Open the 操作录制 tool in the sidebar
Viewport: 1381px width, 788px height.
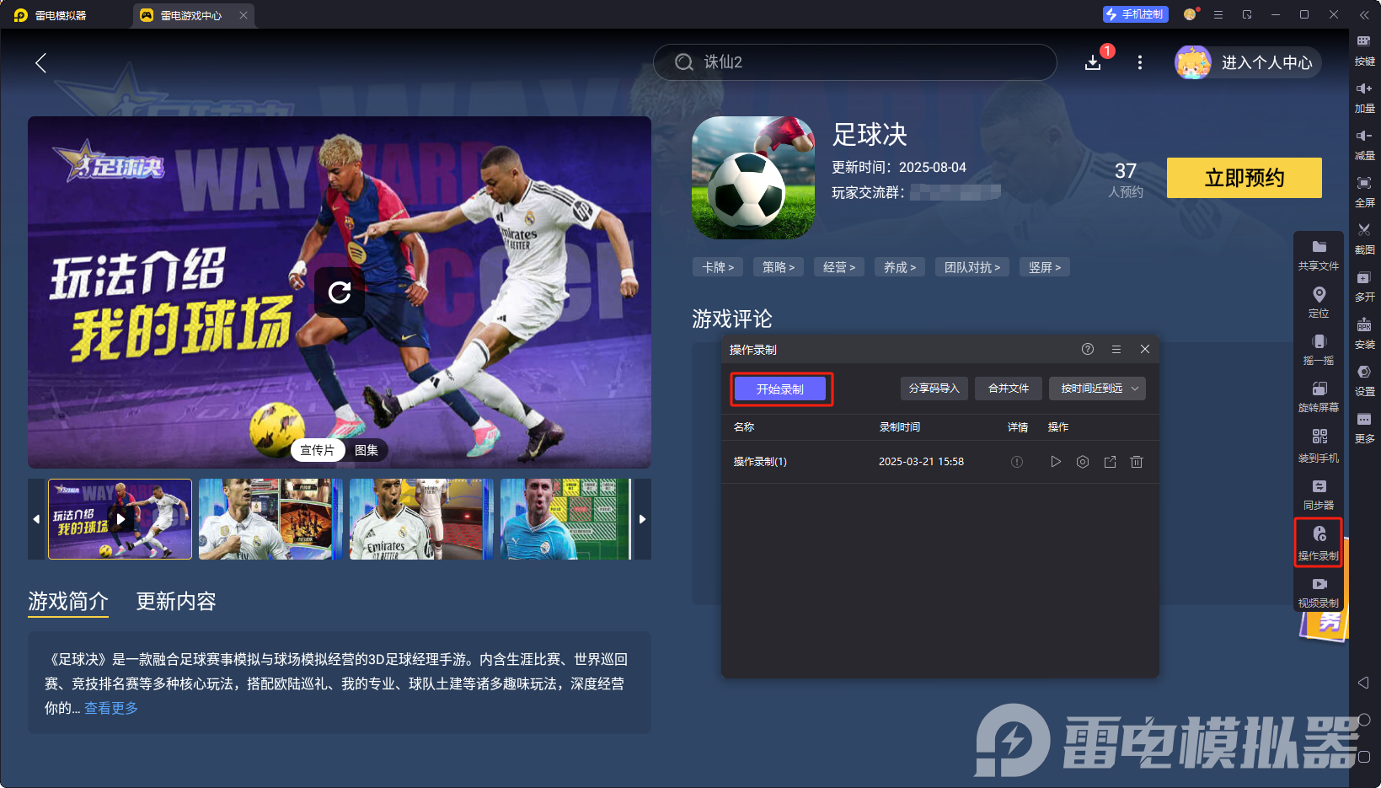click(x=1319, y=544)
